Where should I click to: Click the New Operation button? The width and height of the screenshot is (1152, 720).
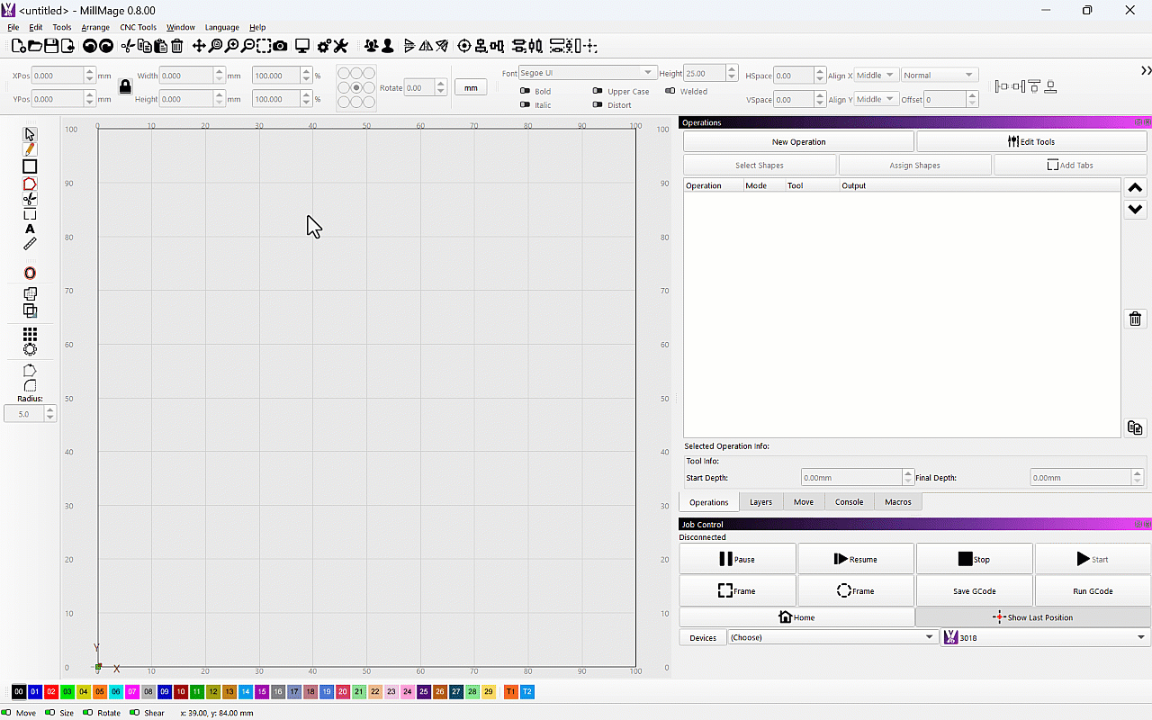pos(798,141)
